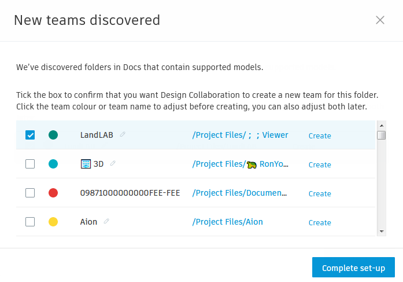Click pencil edit icon next to 3D team
The image size is (403, 282).
click(113, 163)
